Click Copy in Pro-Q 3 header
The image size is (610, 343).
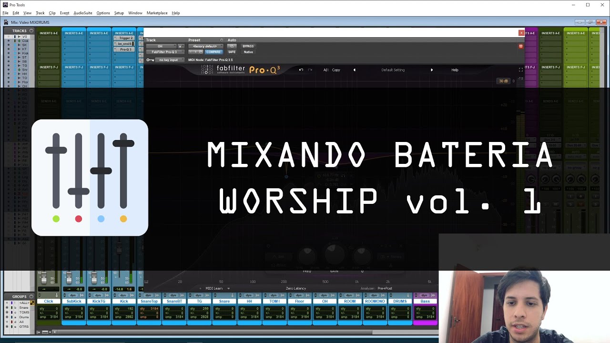pos(336,70)
